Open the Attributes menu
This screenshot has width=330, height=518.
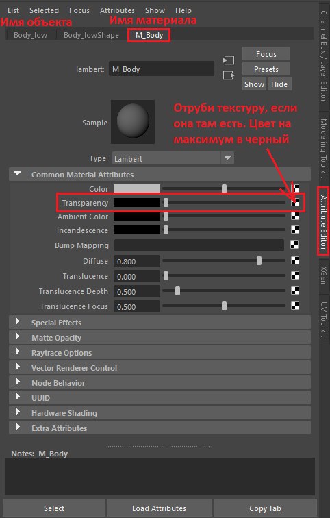(117, 10)
